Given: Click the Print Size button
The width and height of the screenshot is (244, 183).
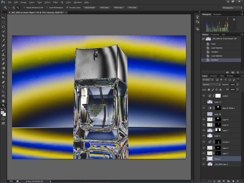Looking at the screenshot, I should tap(132, 8).
